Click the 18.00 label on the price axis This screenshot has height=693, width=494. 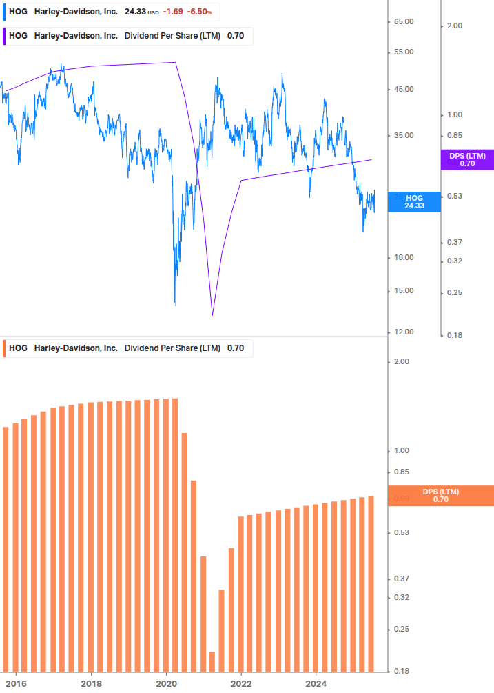pos(404,258)
